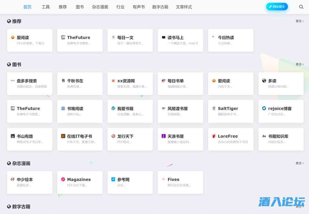Expand 更多 in the 图书 section

(299, 64)
